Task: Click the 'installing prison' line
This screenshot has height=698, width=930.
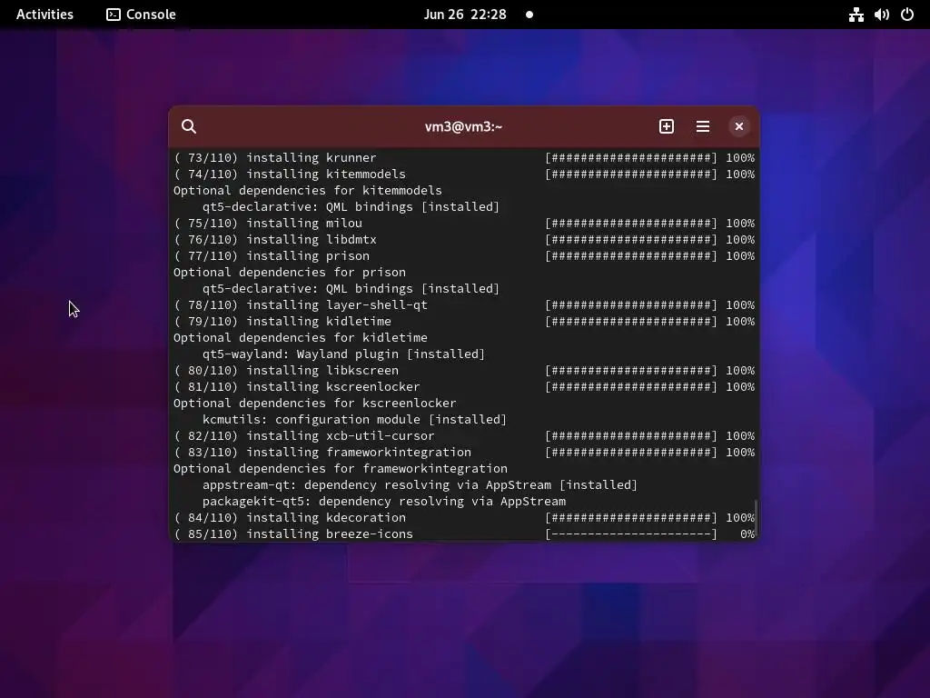Action: [464, 255]
